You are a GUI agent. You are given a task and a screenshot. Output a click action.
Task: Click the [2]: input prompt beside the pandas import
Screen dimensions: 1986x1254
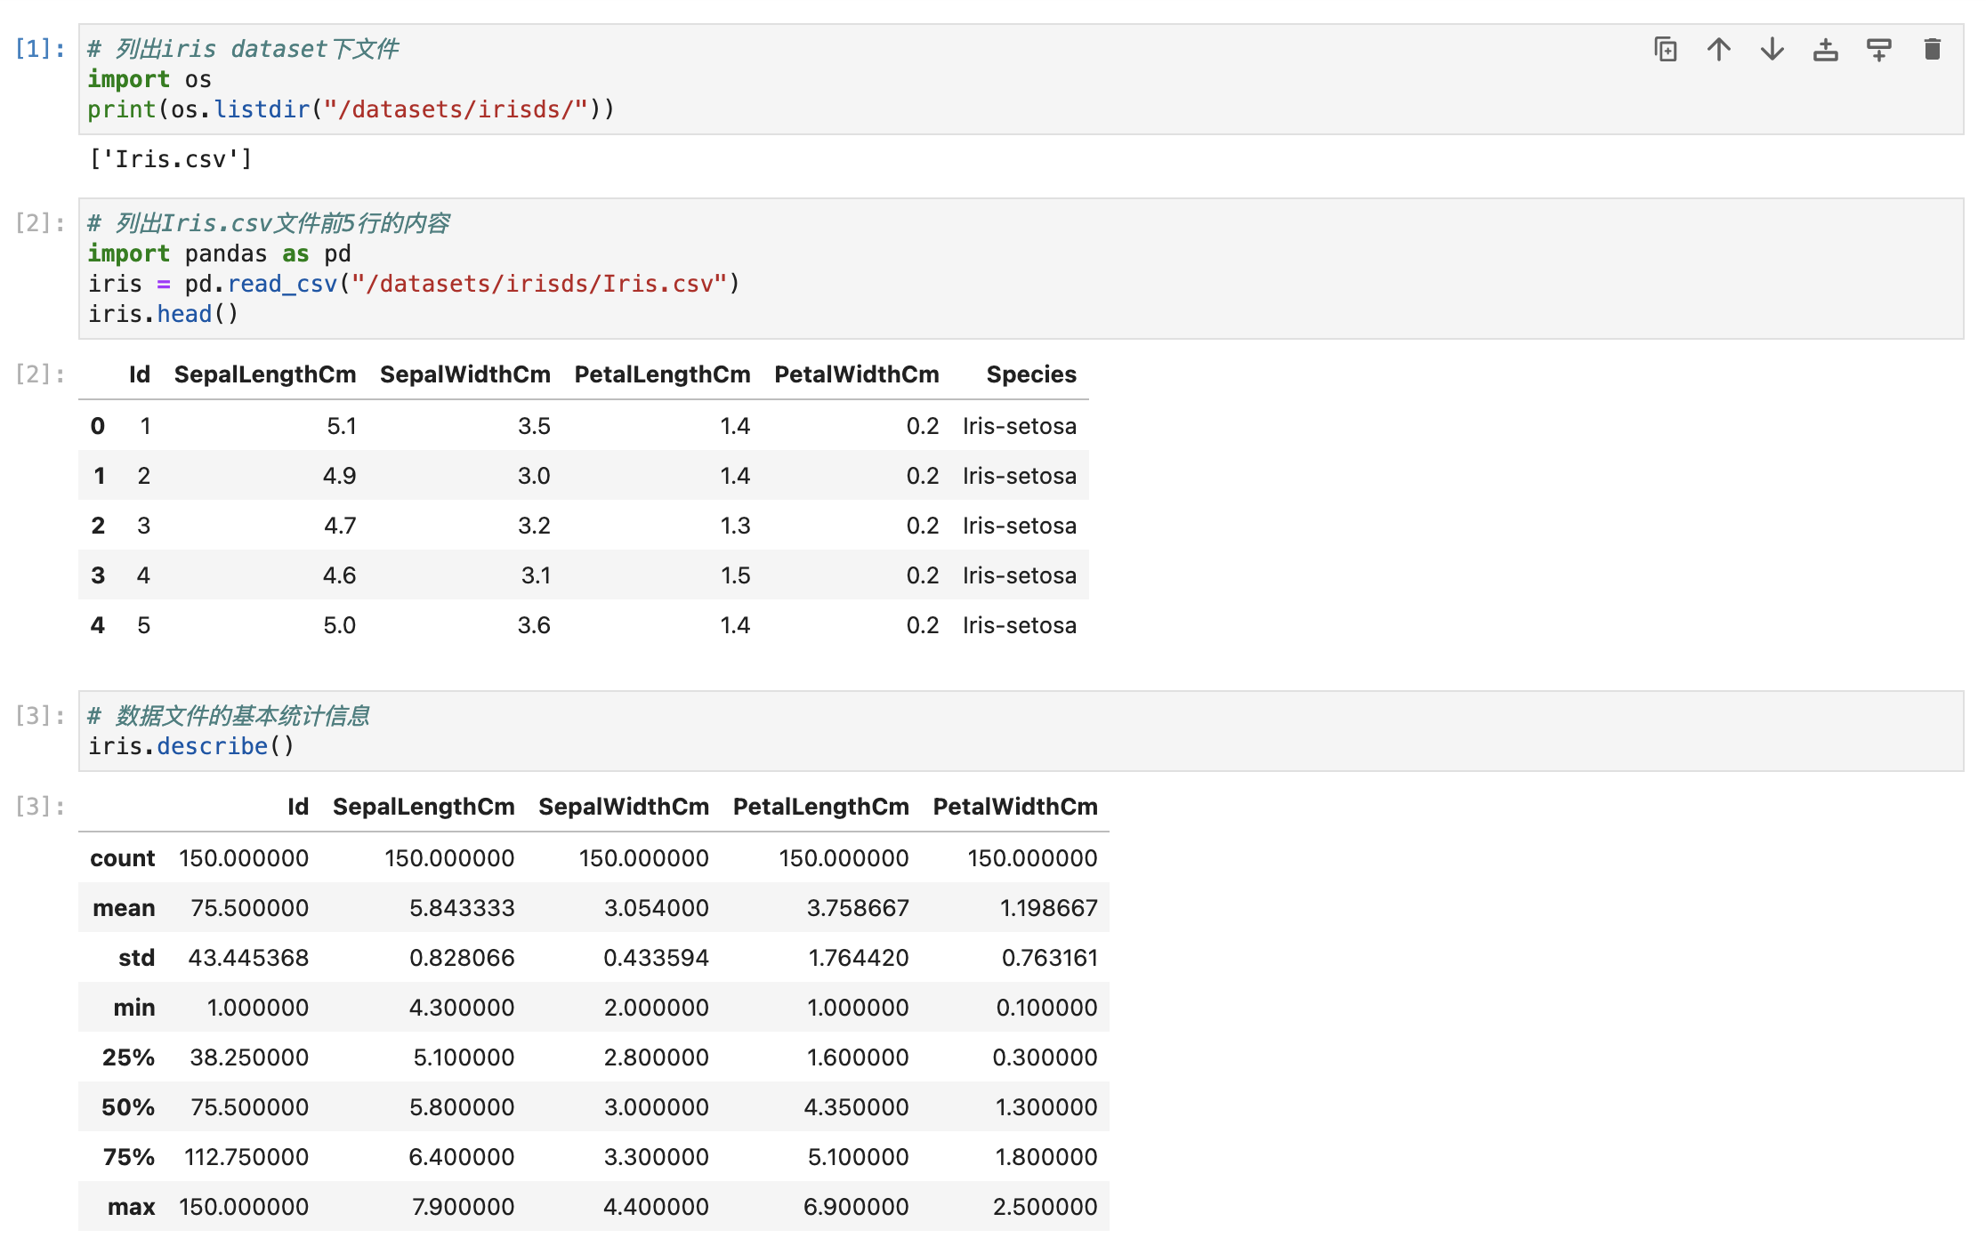pyautogui.click(x=40, y=223)
